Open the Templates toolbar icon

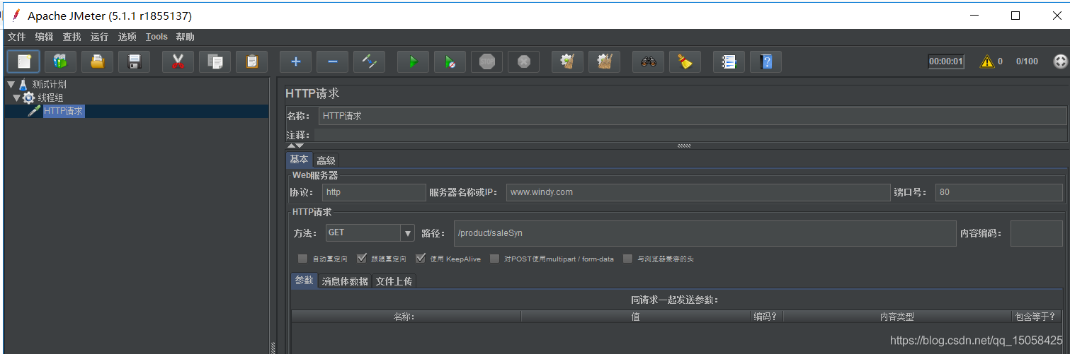[x=60, y=61]
